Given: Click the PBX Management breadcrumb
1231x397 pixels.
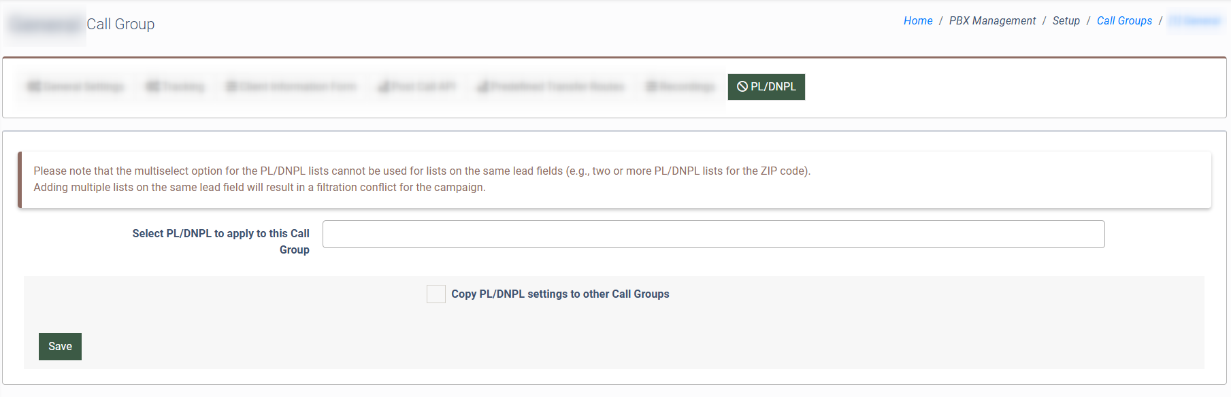Looking at the screenshot, I should point(992,21).
